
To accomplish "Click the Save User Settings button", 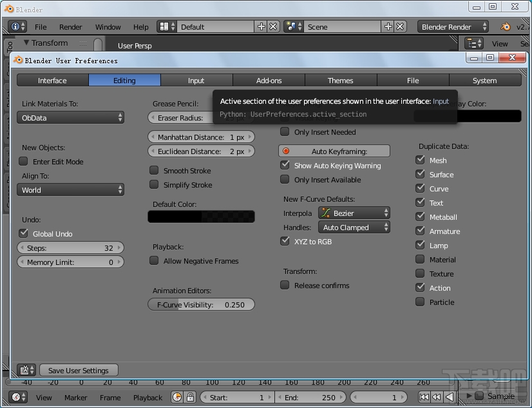I will click(x=78, y=370).
